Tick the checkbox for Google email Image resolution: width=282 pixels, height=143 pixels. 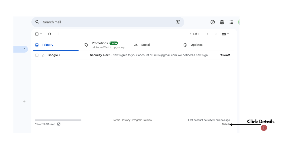[x=37, y=55]
